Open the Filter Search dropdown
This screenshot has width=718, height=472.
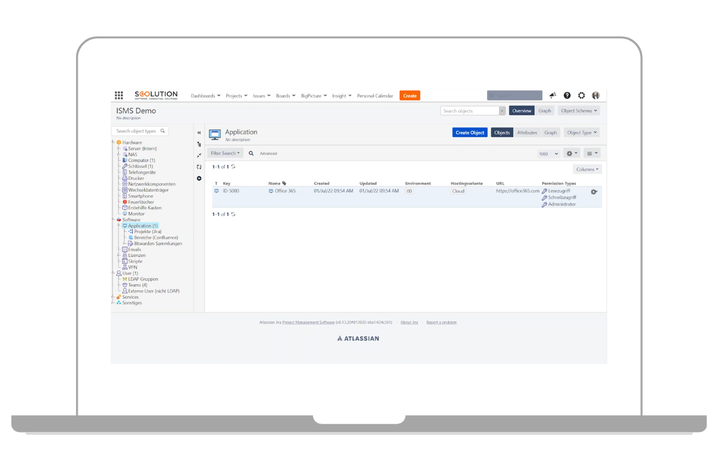[226, 154]
